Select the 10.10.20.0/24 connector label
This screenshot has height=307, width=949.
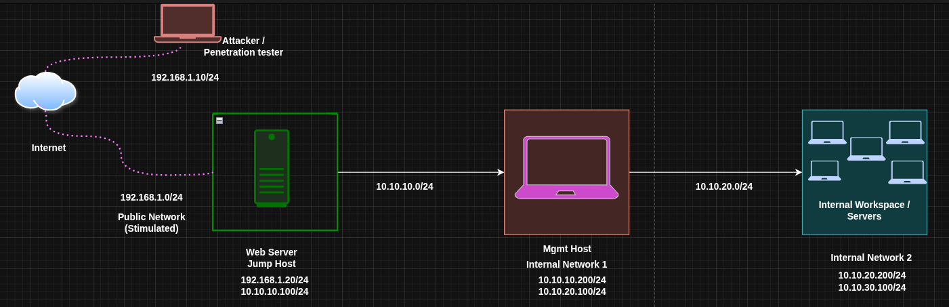723,186
